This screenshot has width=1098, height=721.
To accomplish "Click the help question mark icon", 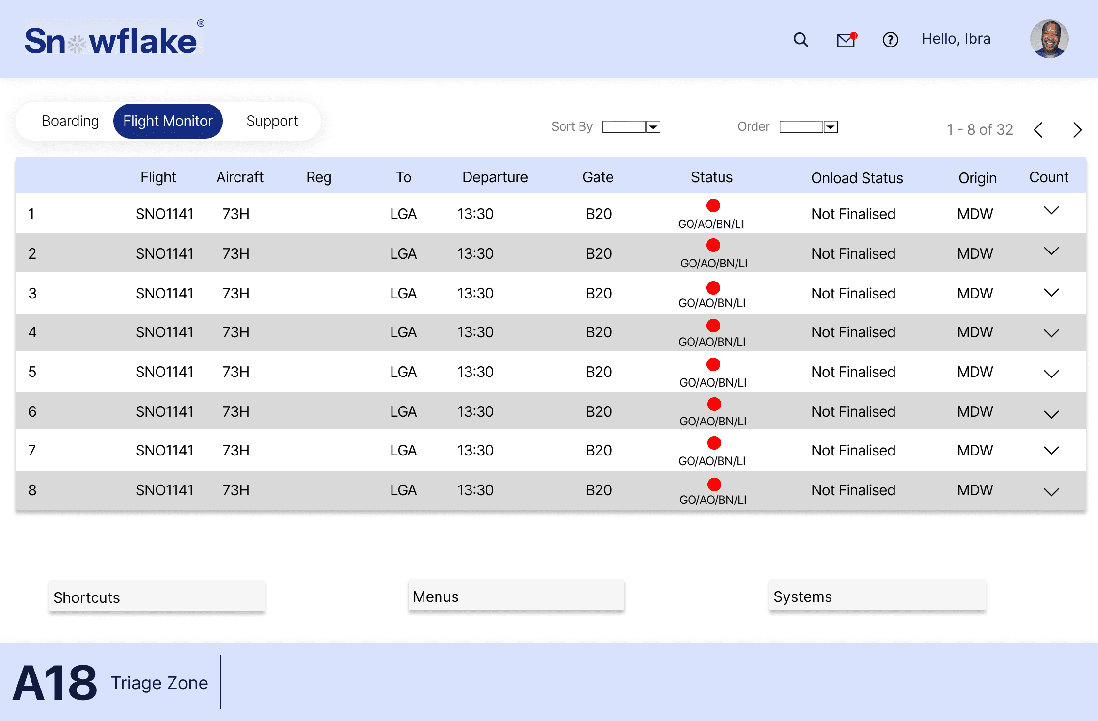I will tap(890, 40).
